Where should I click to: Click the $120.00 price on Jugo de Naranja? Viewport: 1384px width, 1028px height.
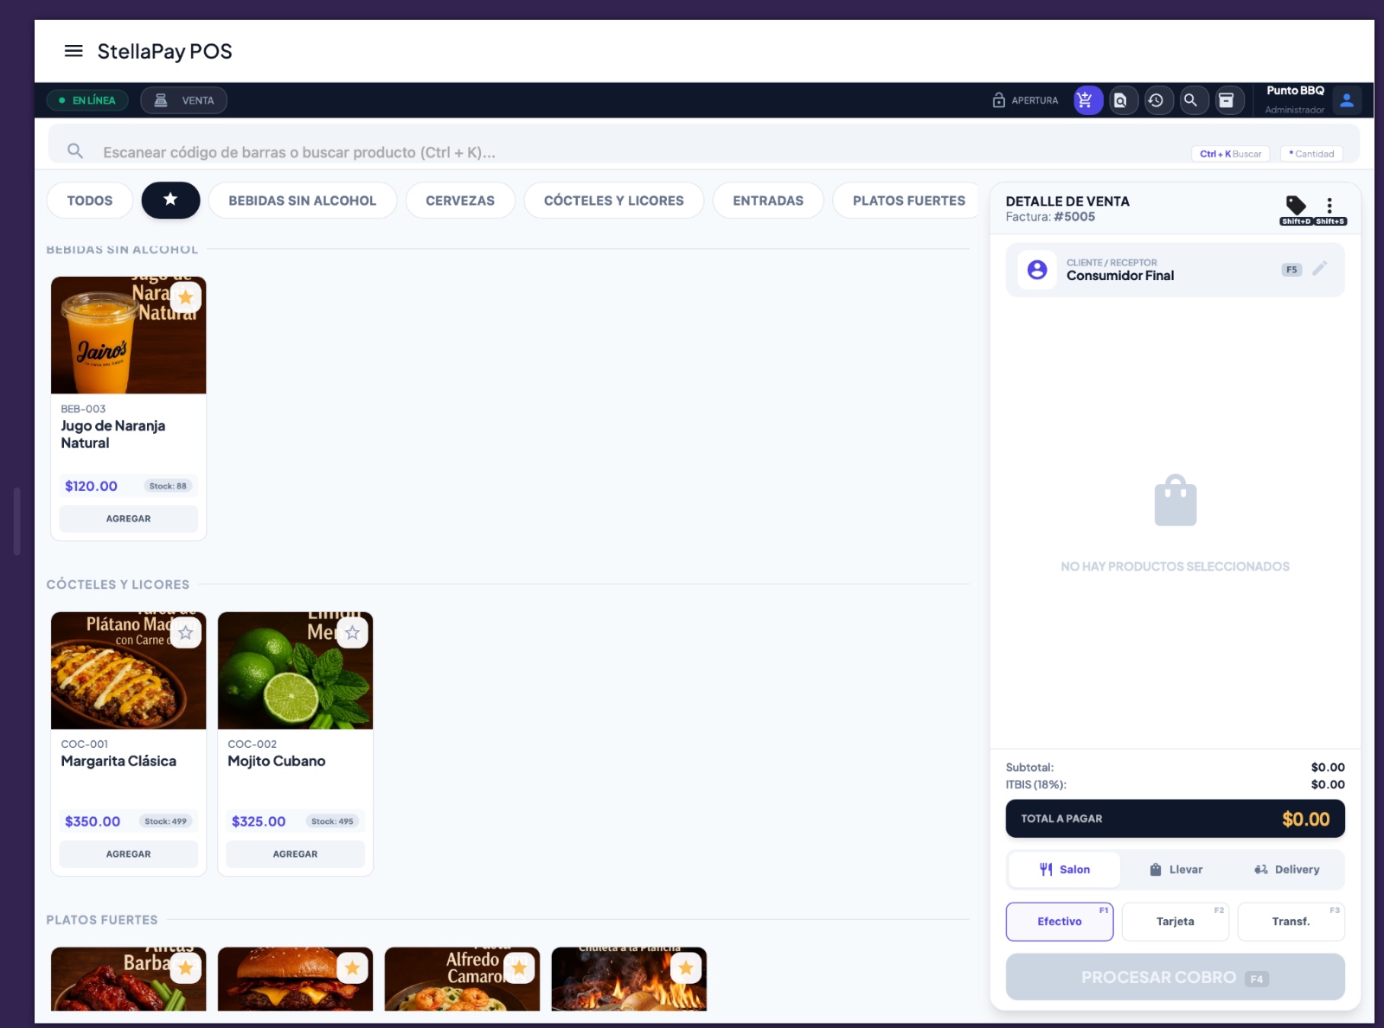[91, 486]
